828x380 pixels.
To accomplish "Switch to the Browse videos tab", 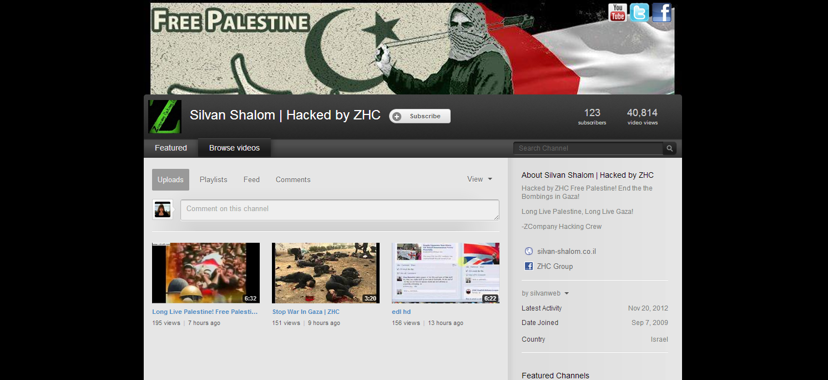I will (x=234, y=148).
